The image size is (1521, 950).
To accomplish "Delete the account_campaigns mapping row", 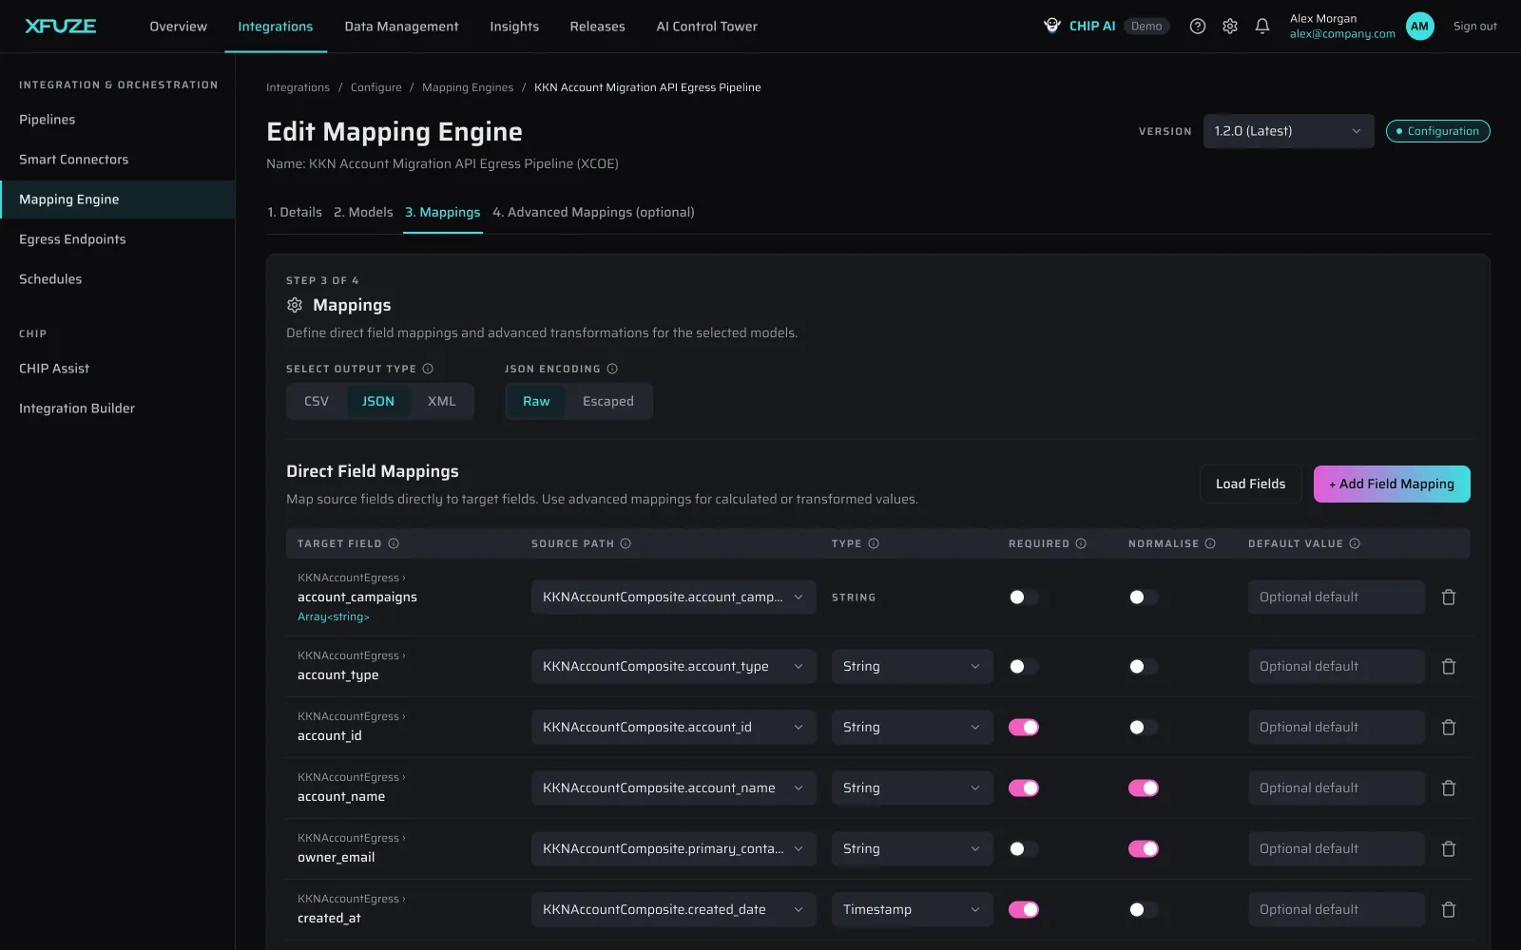I will point(1449,598).
